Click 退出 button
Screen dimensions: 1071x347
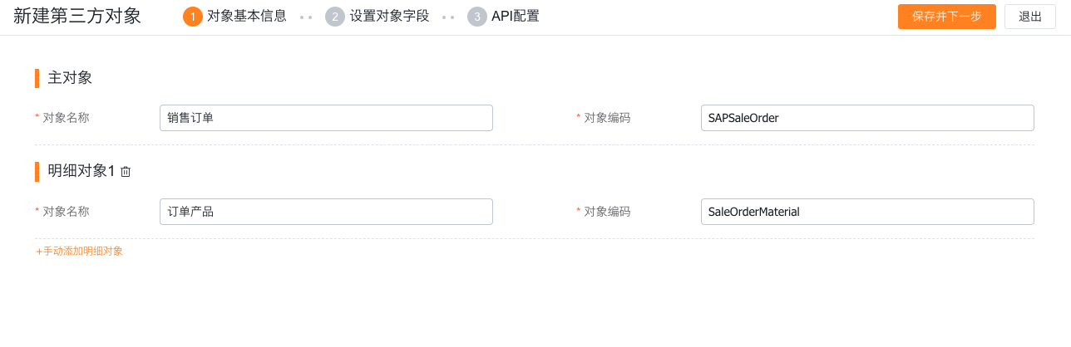point(1030,17)
